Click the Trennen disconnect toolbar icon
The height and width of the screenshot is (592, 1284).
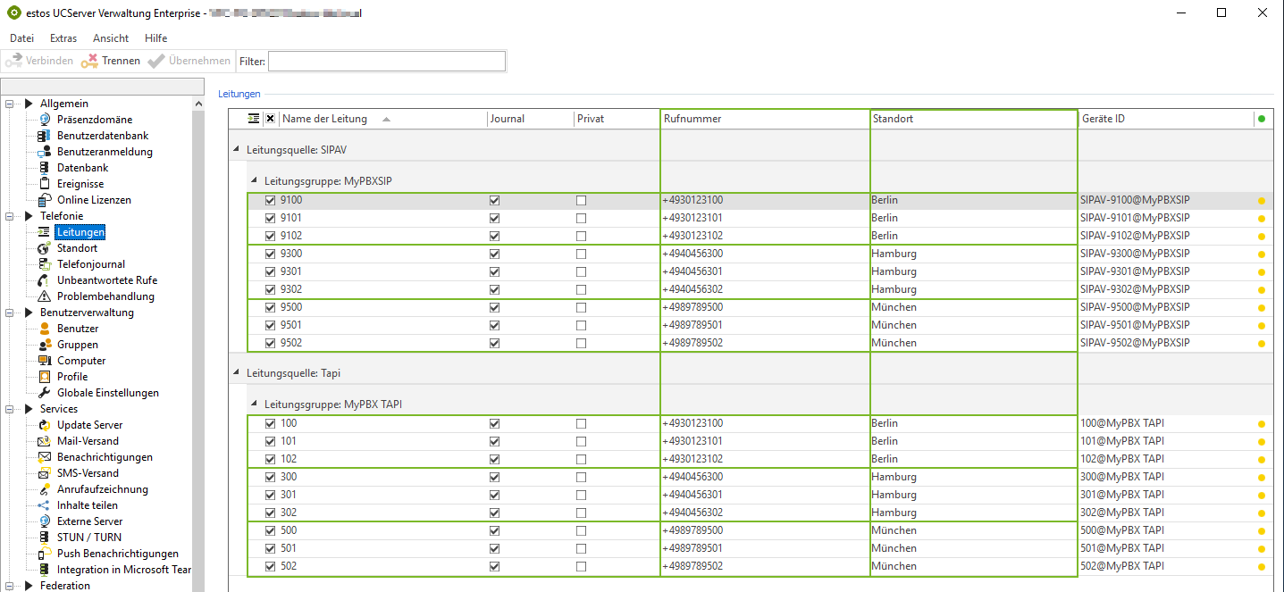point(89,61)
